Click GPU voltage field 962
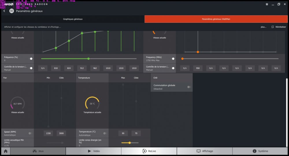The width and height of the screenshot is (289, 156). click(x=95, y=68)
